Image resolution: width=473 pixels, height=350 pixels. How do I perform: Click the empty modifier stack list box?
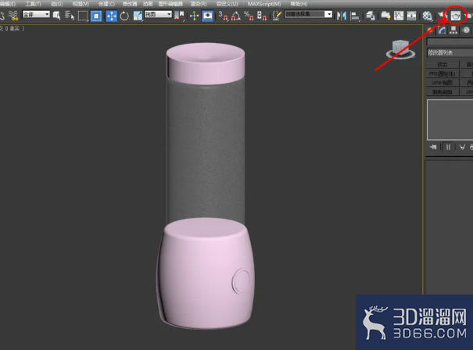(x=450, y=120)
